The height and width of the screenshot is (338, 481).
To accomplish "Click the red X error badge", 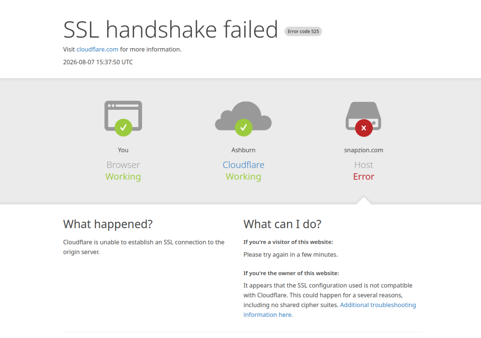I will 364,128.
